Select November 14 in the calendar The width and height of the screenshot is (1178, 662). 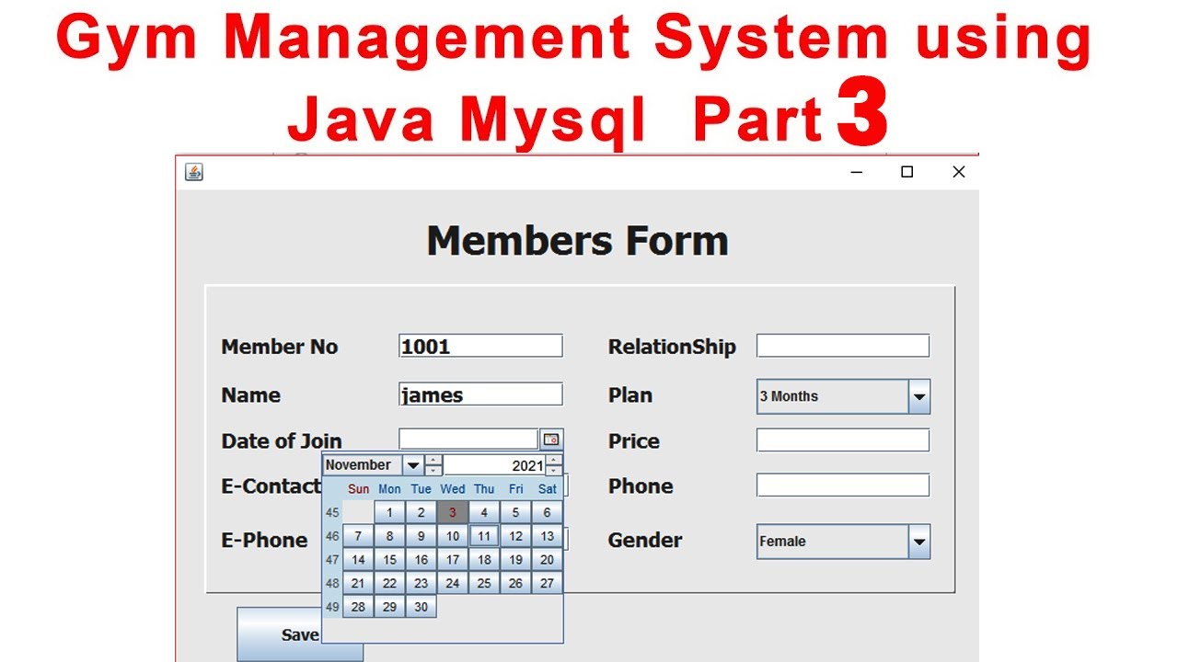click(x=358, y=560)
